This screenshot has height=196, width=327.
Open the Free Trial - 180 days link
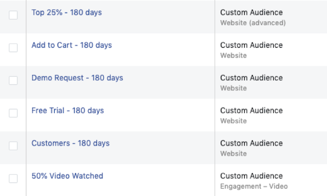68,111
